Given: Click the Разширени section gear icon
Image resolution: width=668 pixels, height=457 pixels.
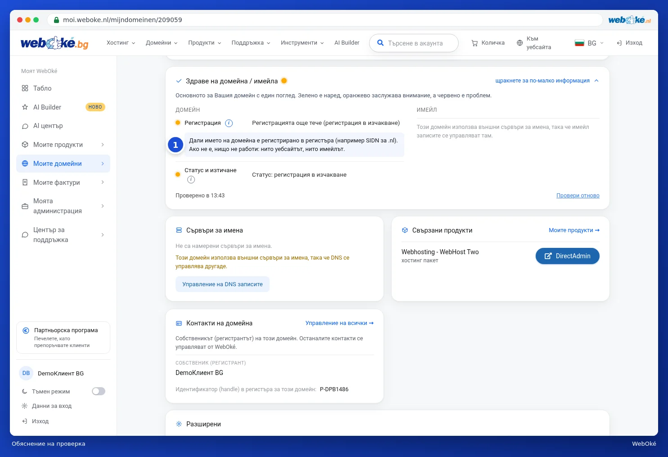Looking at the screenshot, I should (x=179, y=424).
